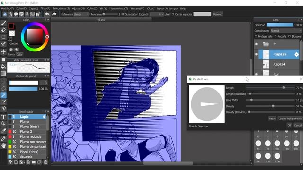303x170 pixels.
Task: Click the duplicate brush icon
Action: (39, 162)
